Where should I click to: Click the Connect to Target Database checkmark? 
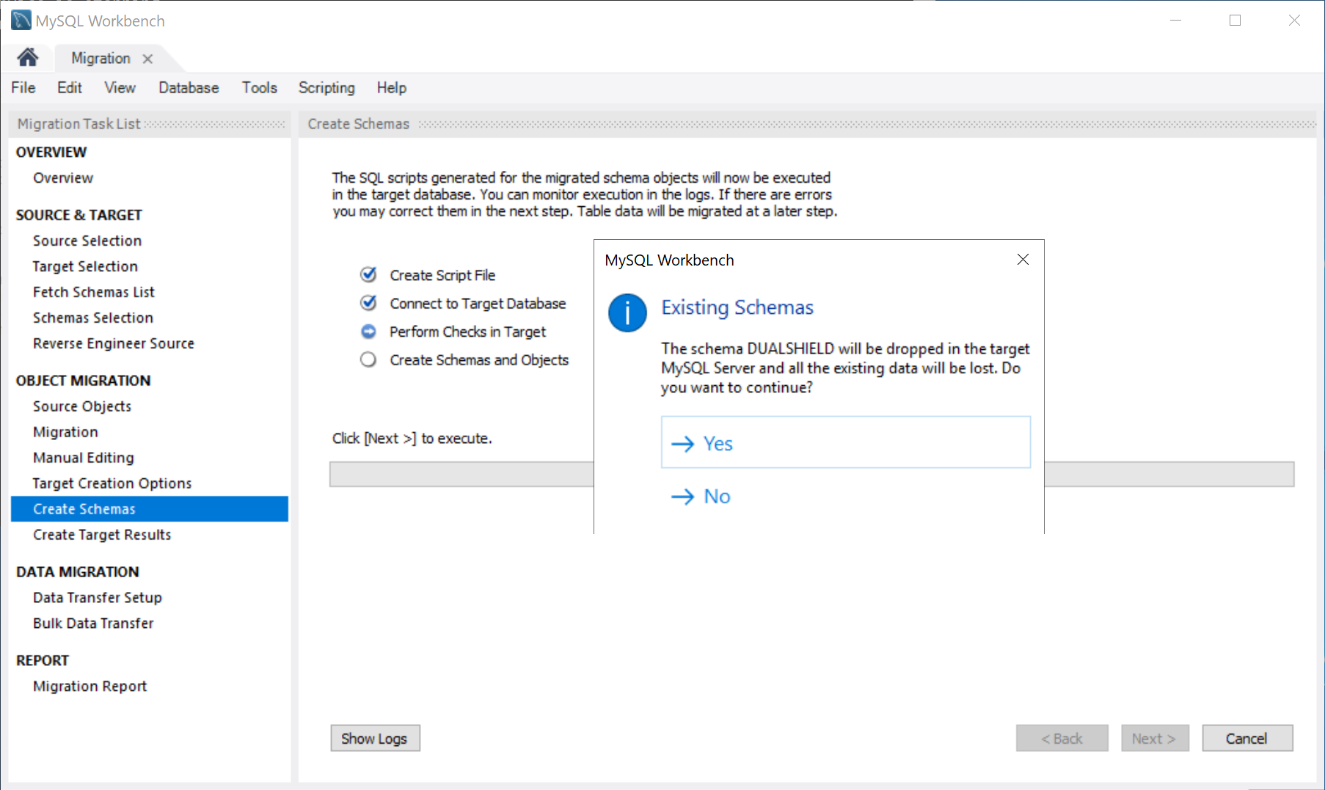pos(368,303)
